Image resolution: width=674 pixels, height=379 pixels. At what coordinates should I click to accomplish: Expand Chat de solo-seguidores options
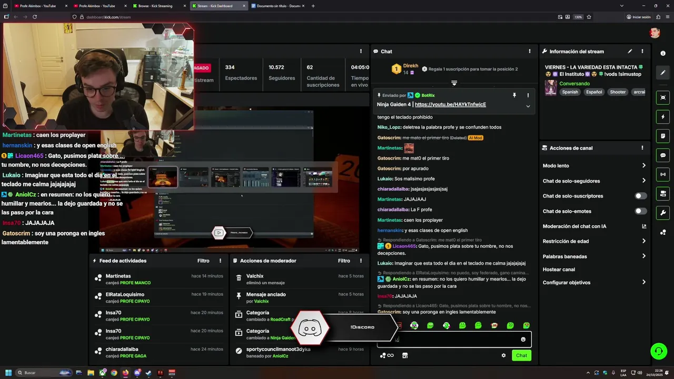tap(644, 181)
